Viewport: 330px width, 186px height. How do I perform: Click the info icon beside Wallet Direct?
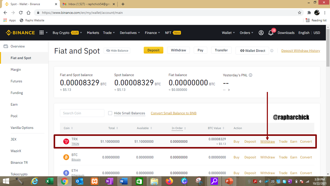pyautogui.click(x=272, y=51)
